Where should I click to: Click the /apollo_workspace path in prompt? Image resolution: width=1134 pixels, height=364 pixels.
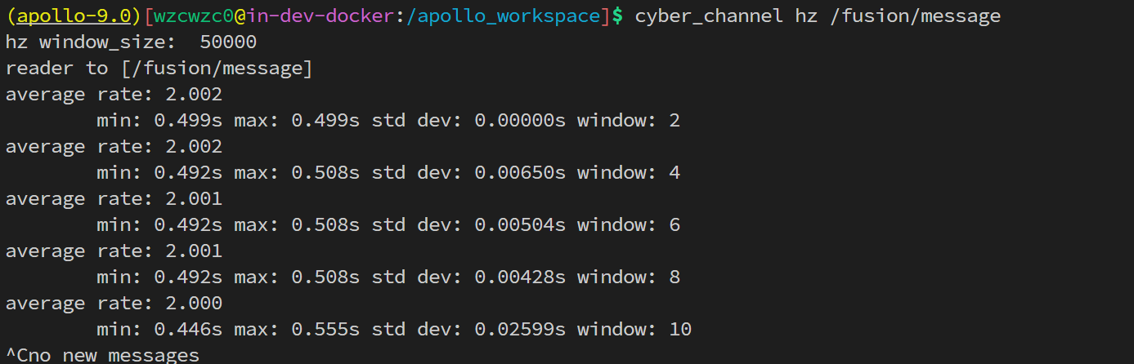[504, 16]
